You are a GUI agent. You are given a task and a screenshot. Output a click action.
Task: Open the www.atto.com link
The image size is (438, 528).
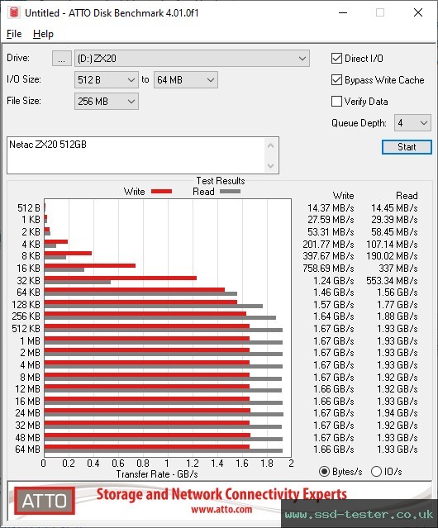221,509
